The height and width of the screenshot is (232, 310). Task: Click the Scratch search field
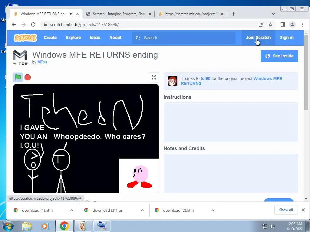(184, 38)
